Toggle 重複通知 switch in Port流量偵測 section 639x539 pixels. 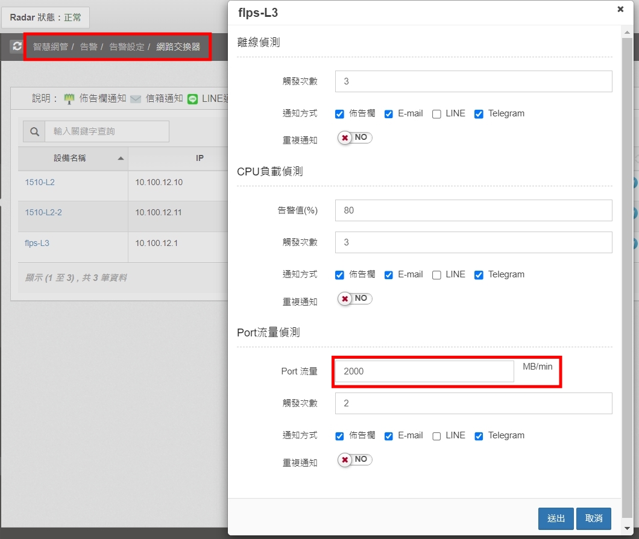(355, 459)
